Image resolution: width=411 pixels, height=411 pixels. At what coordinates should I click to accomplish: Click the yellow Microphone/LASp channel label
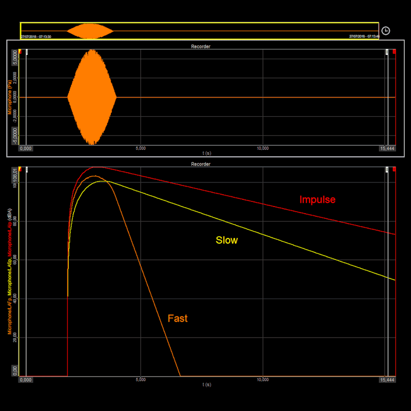10,276
